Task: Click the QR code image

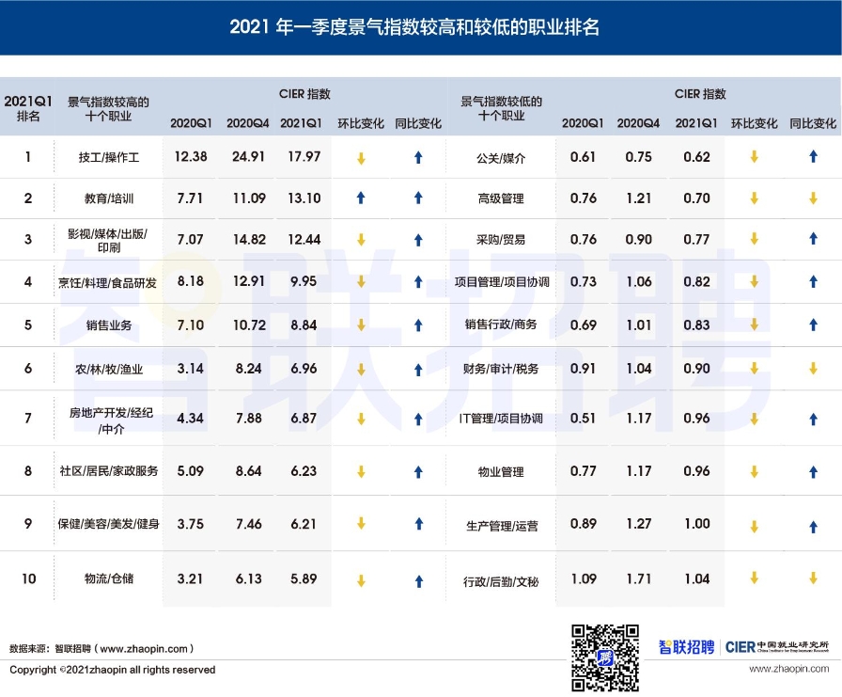Action: click(605, 657)
